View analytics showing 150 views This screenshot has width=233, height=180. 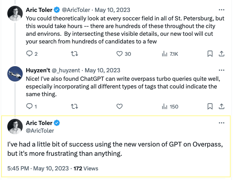click(x=164, y=106)
